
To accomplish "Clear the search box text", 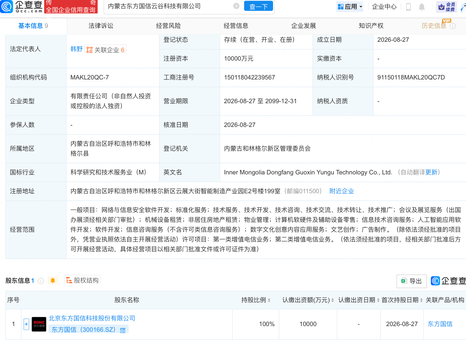I will click(x=236, y=6).
